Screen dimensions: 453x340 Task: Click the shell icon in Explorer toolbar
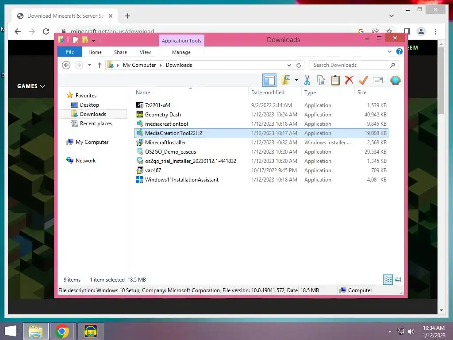click(x=395, y=80)
